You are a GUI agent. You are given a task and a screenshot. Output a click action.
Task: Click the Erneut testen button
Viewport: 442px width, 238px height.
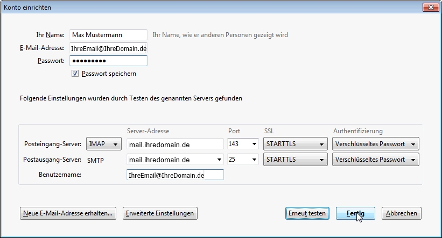[x=307, y=213]
